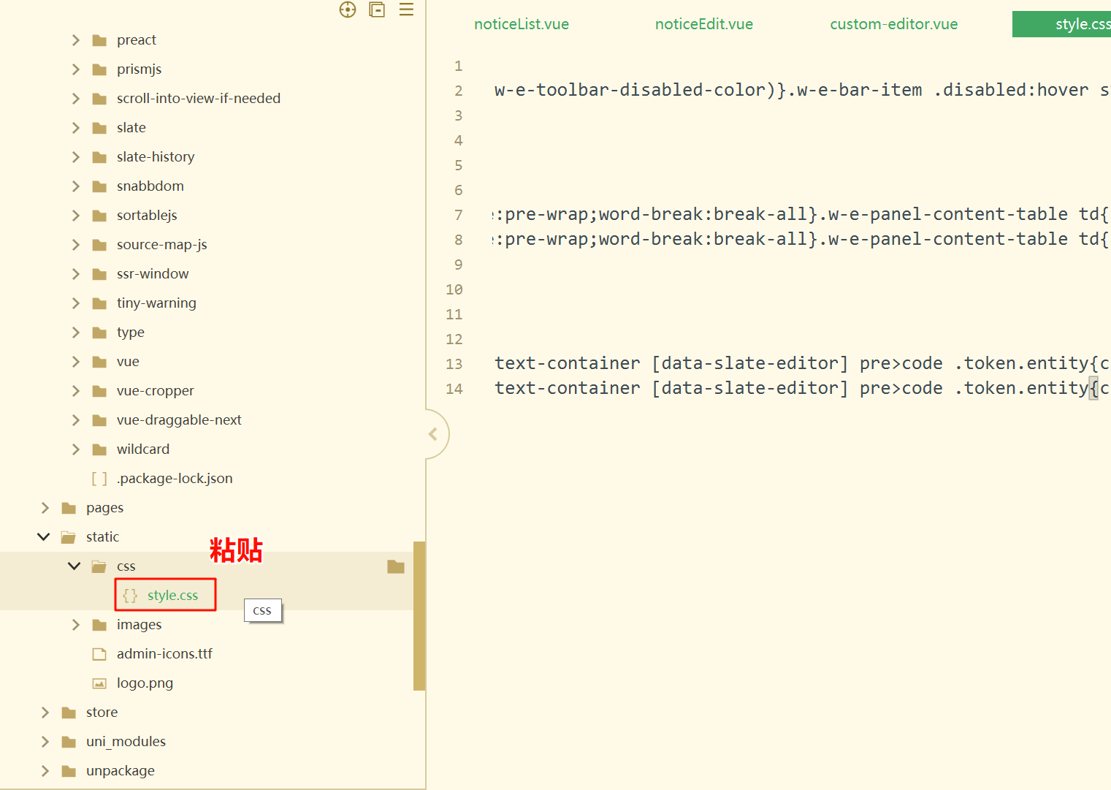Image resolution: width=1111 pixels, height=790 pixels.
Task: Expand the pages folder chevron
Action: tap(45, 508)
